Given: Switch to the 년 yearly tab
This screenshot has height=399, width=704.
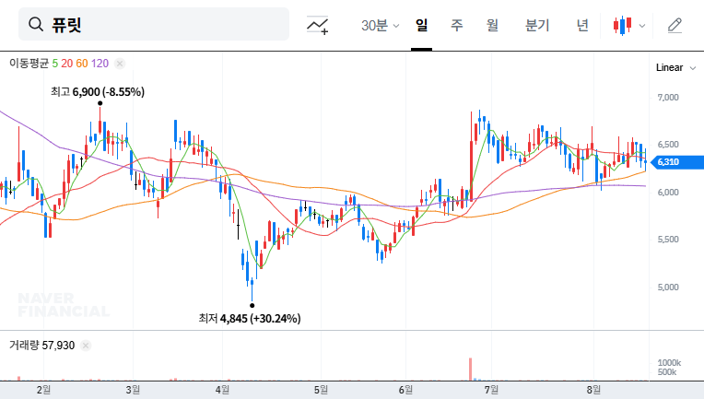Looking at the screenshot, I should tap(582, 25).
